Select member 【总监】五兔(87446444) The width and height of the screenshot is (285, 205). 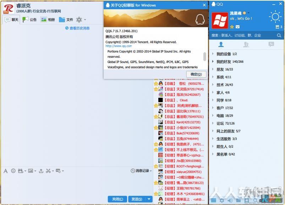coord(181,139)
